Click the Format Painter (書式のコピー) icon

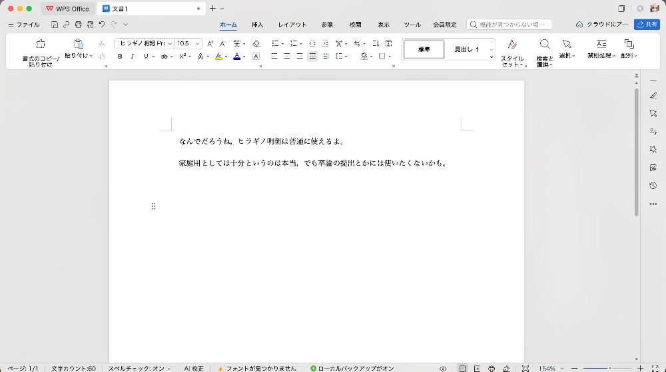[41, 44]
